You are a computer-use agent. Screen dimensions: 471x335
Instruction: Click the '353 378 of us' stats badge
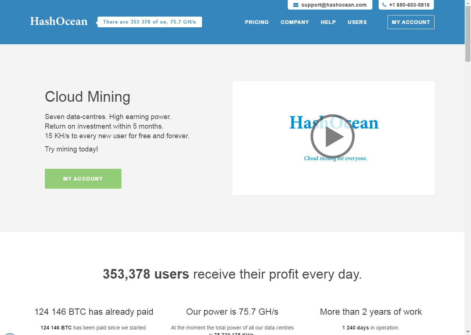click(x=149, y=22)
